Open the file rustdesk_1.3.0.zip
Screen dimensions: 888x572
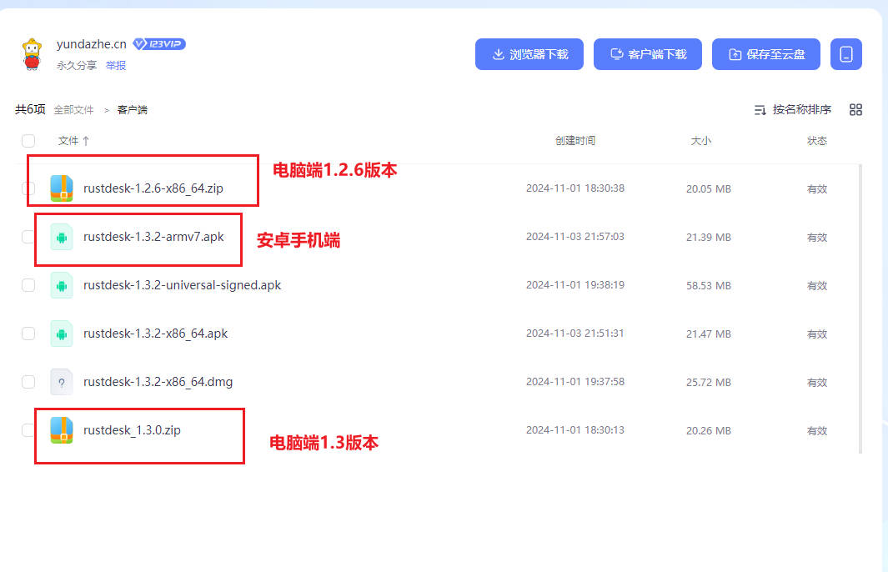pyautogui.click(x=132, y=430)
